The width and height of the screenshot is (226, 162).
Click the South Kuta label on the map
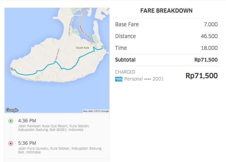(83, 48)
